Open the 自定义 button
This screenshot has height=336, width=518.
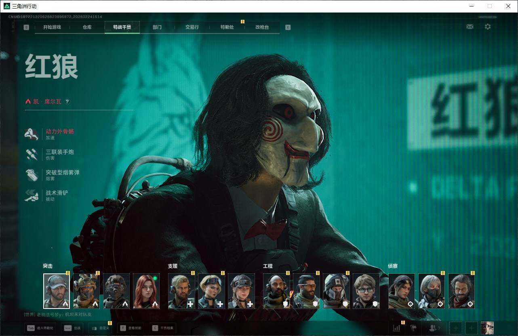[x=100, y=328]
